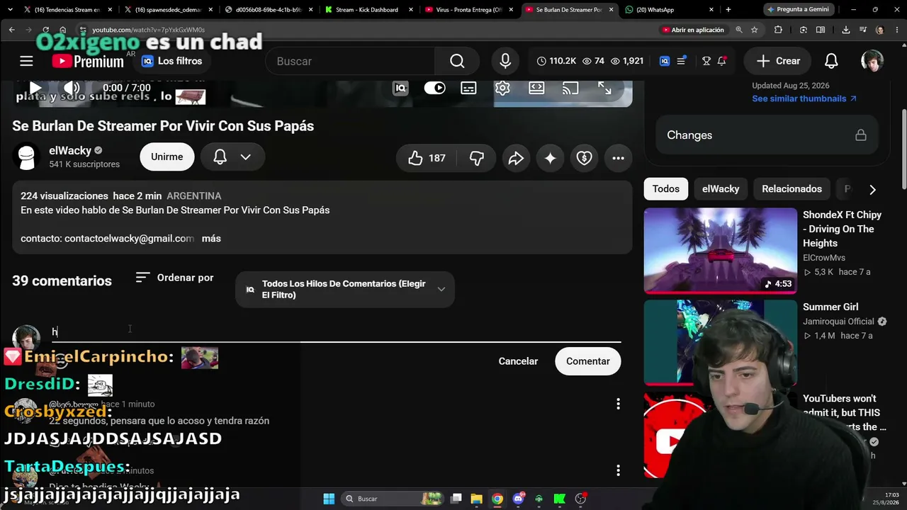Open the 'ShondeX Ft Chipy' video thumbnail
The width and height of the screenshot is (907, 510).
721,250
